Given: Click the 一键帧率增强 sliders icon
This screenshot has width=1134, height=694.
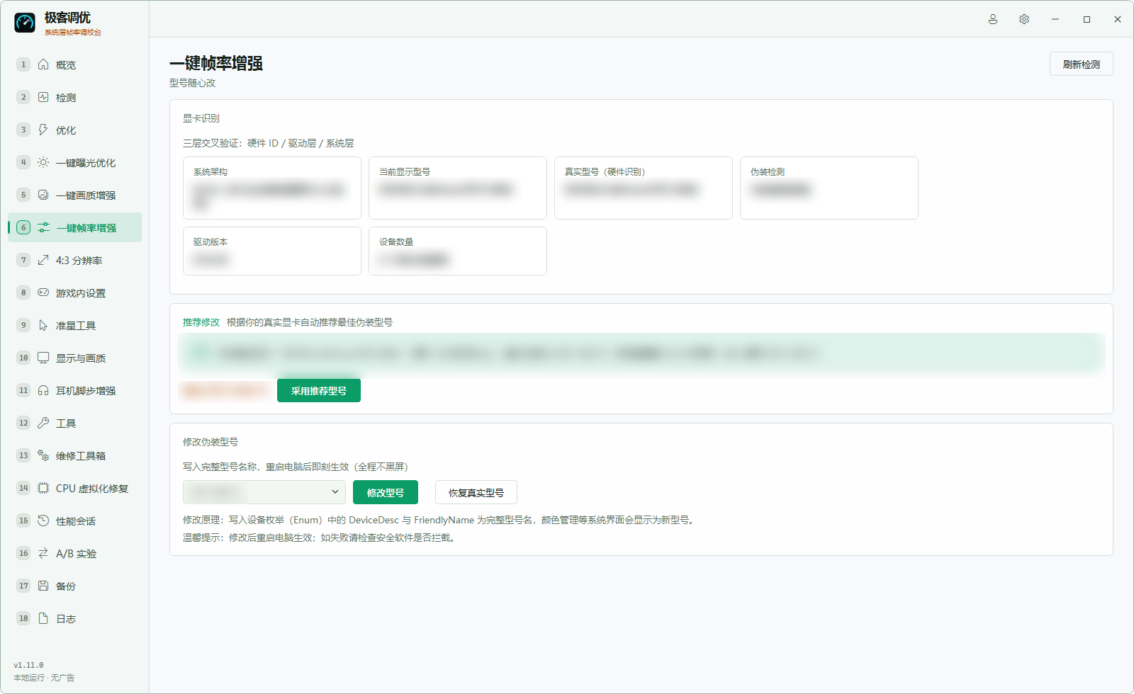Looking at the screenshot, I should [x=43, y=227].
